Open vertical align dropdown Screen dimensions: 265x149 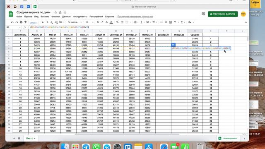[142, 22]
